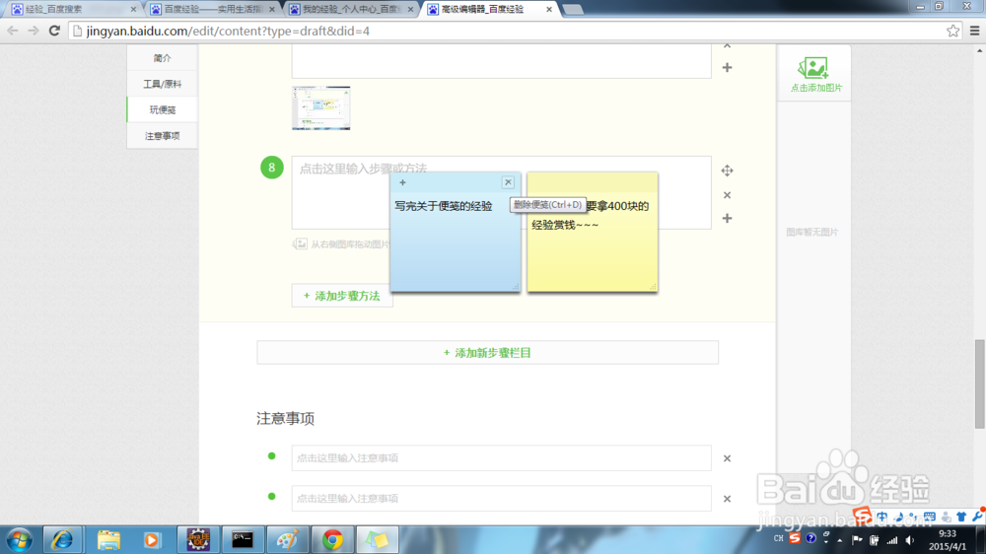
Task: Bookmark page with the star icon
Action: (952, 31)
